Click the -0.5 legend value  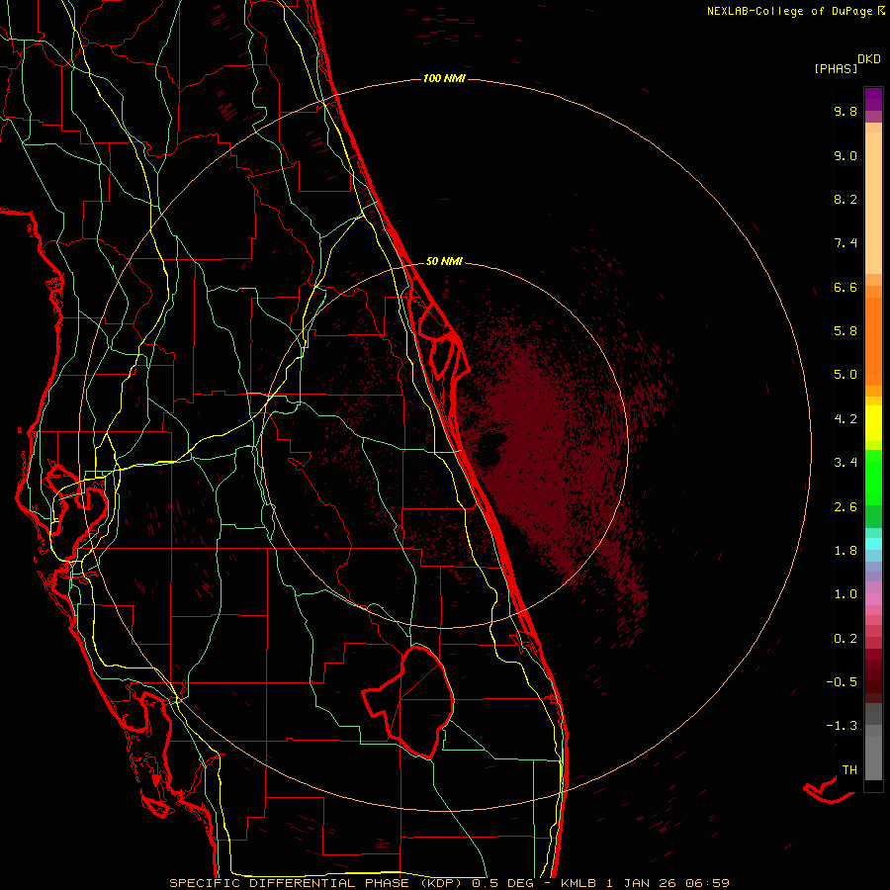tap(842, 682)
